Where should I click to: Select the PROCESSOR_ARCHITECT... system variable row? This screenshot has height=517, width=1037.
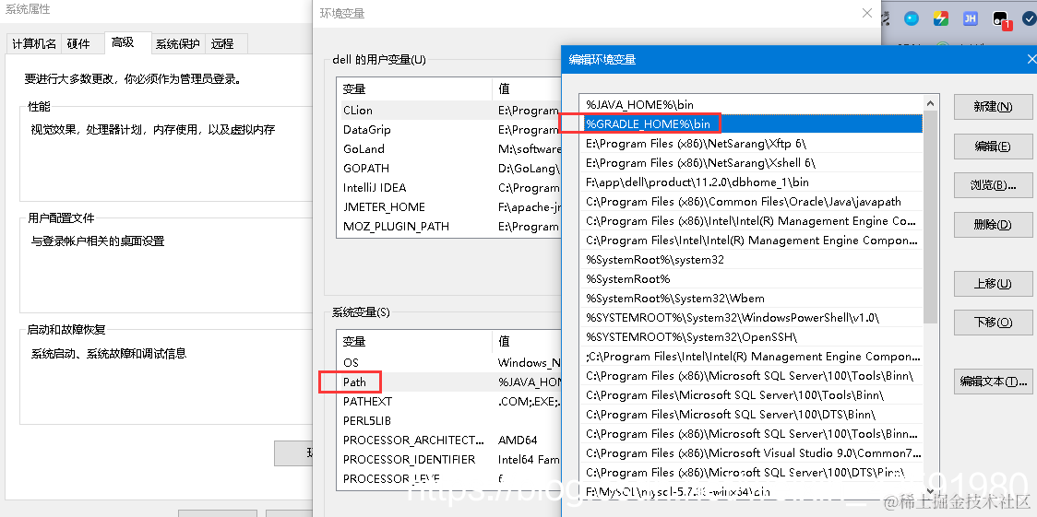[x=449, y=440]
